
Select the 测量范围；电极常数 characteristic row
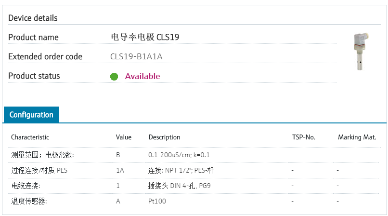click(x=194, y=155)
